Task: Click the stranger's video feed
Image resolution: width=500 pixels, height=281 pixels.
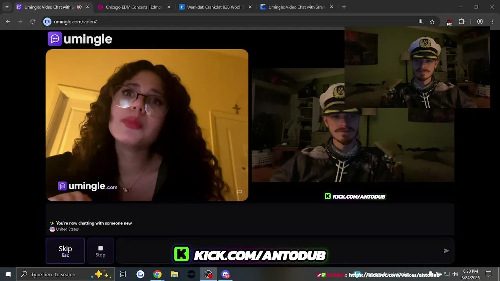Action: click(147, 125)
